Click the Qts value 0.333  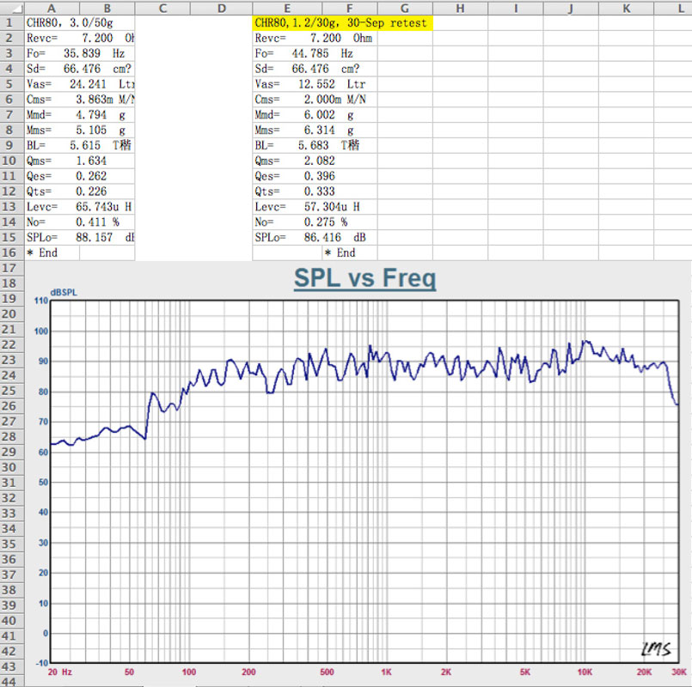(320, 192)
